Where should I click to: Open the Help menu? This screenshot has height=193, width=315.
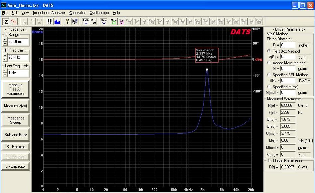(116, 13)
